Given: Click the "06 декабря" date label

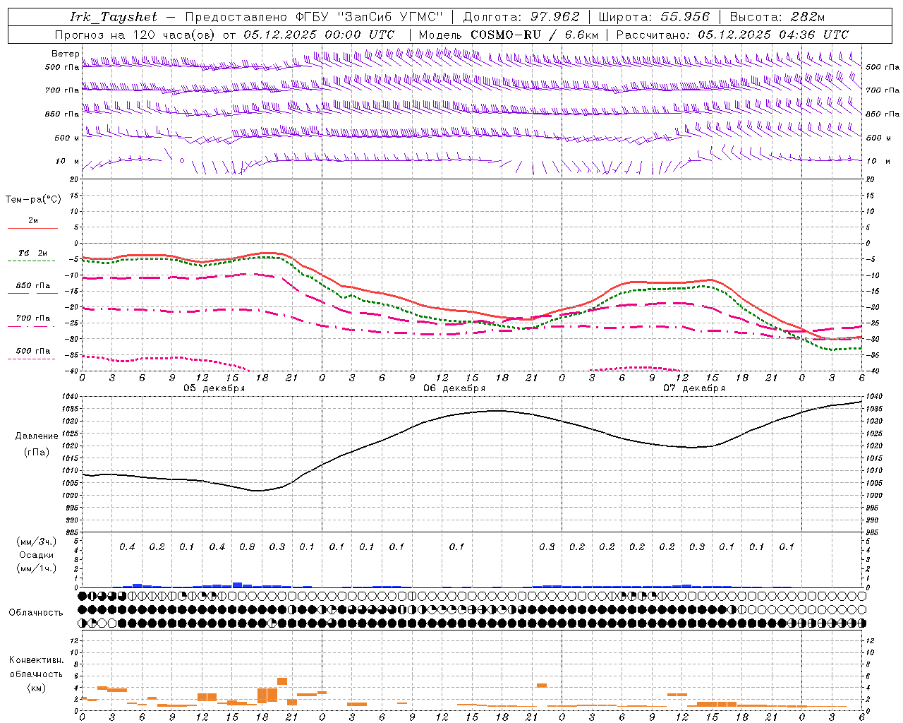Looking at the screenshot, I should coord(454,388).
